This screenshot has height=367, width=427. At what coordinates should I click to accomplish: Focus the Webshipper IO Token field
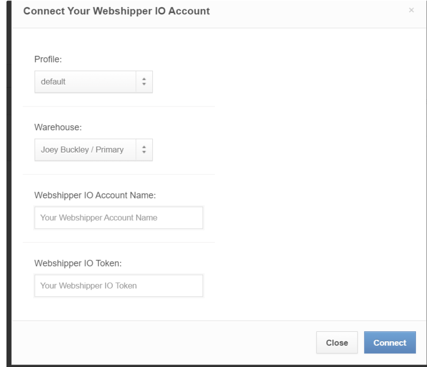click(x=119, y=286)
